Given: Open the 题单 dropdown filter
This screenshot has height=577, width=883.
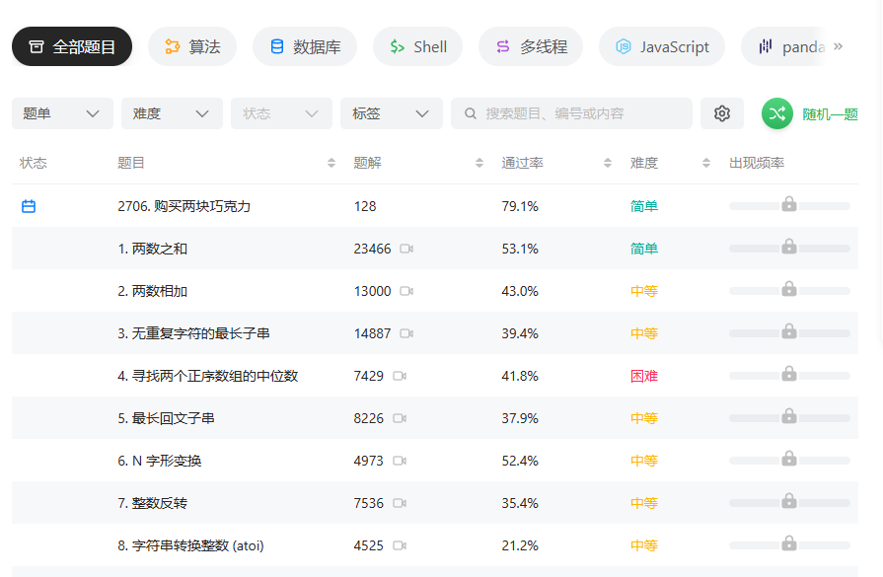Looking at the screenshot, I should click(x=62, y=113).
